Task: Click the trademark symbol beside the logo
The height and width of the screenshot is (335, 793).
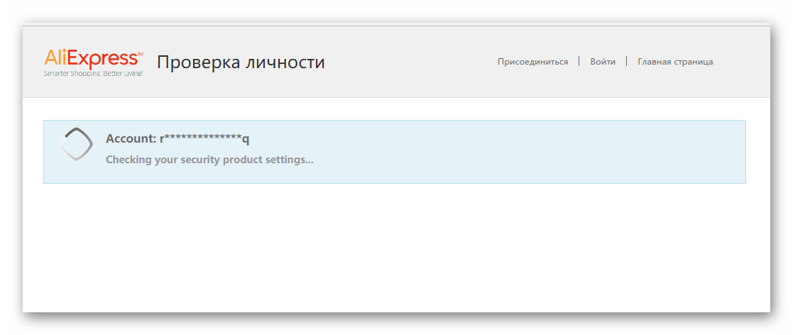Action: (x=141, y=53)
